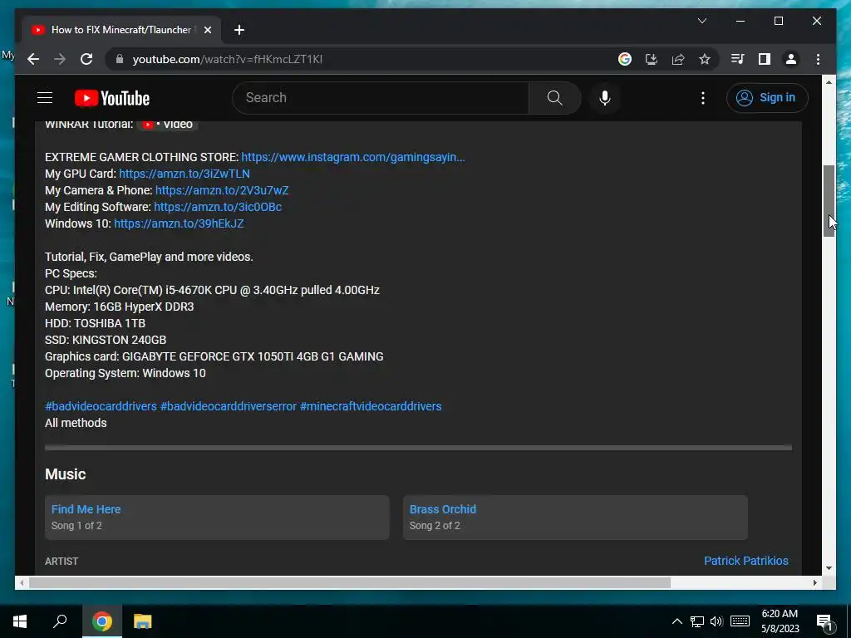
Task: Go forward with browser forward arrow
Action: [x=60, y=59]
